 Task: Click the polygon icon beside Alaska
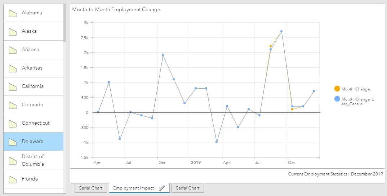[x=13, y=32]
